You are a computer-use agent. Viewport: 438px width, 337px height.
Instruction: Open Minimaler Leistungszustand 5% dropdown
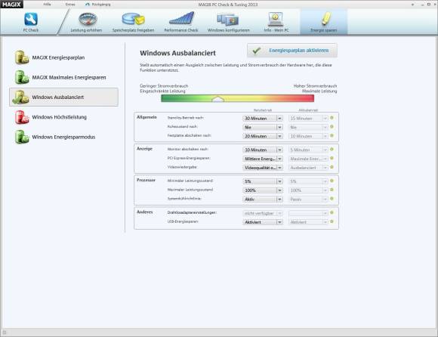pos(263,181)
